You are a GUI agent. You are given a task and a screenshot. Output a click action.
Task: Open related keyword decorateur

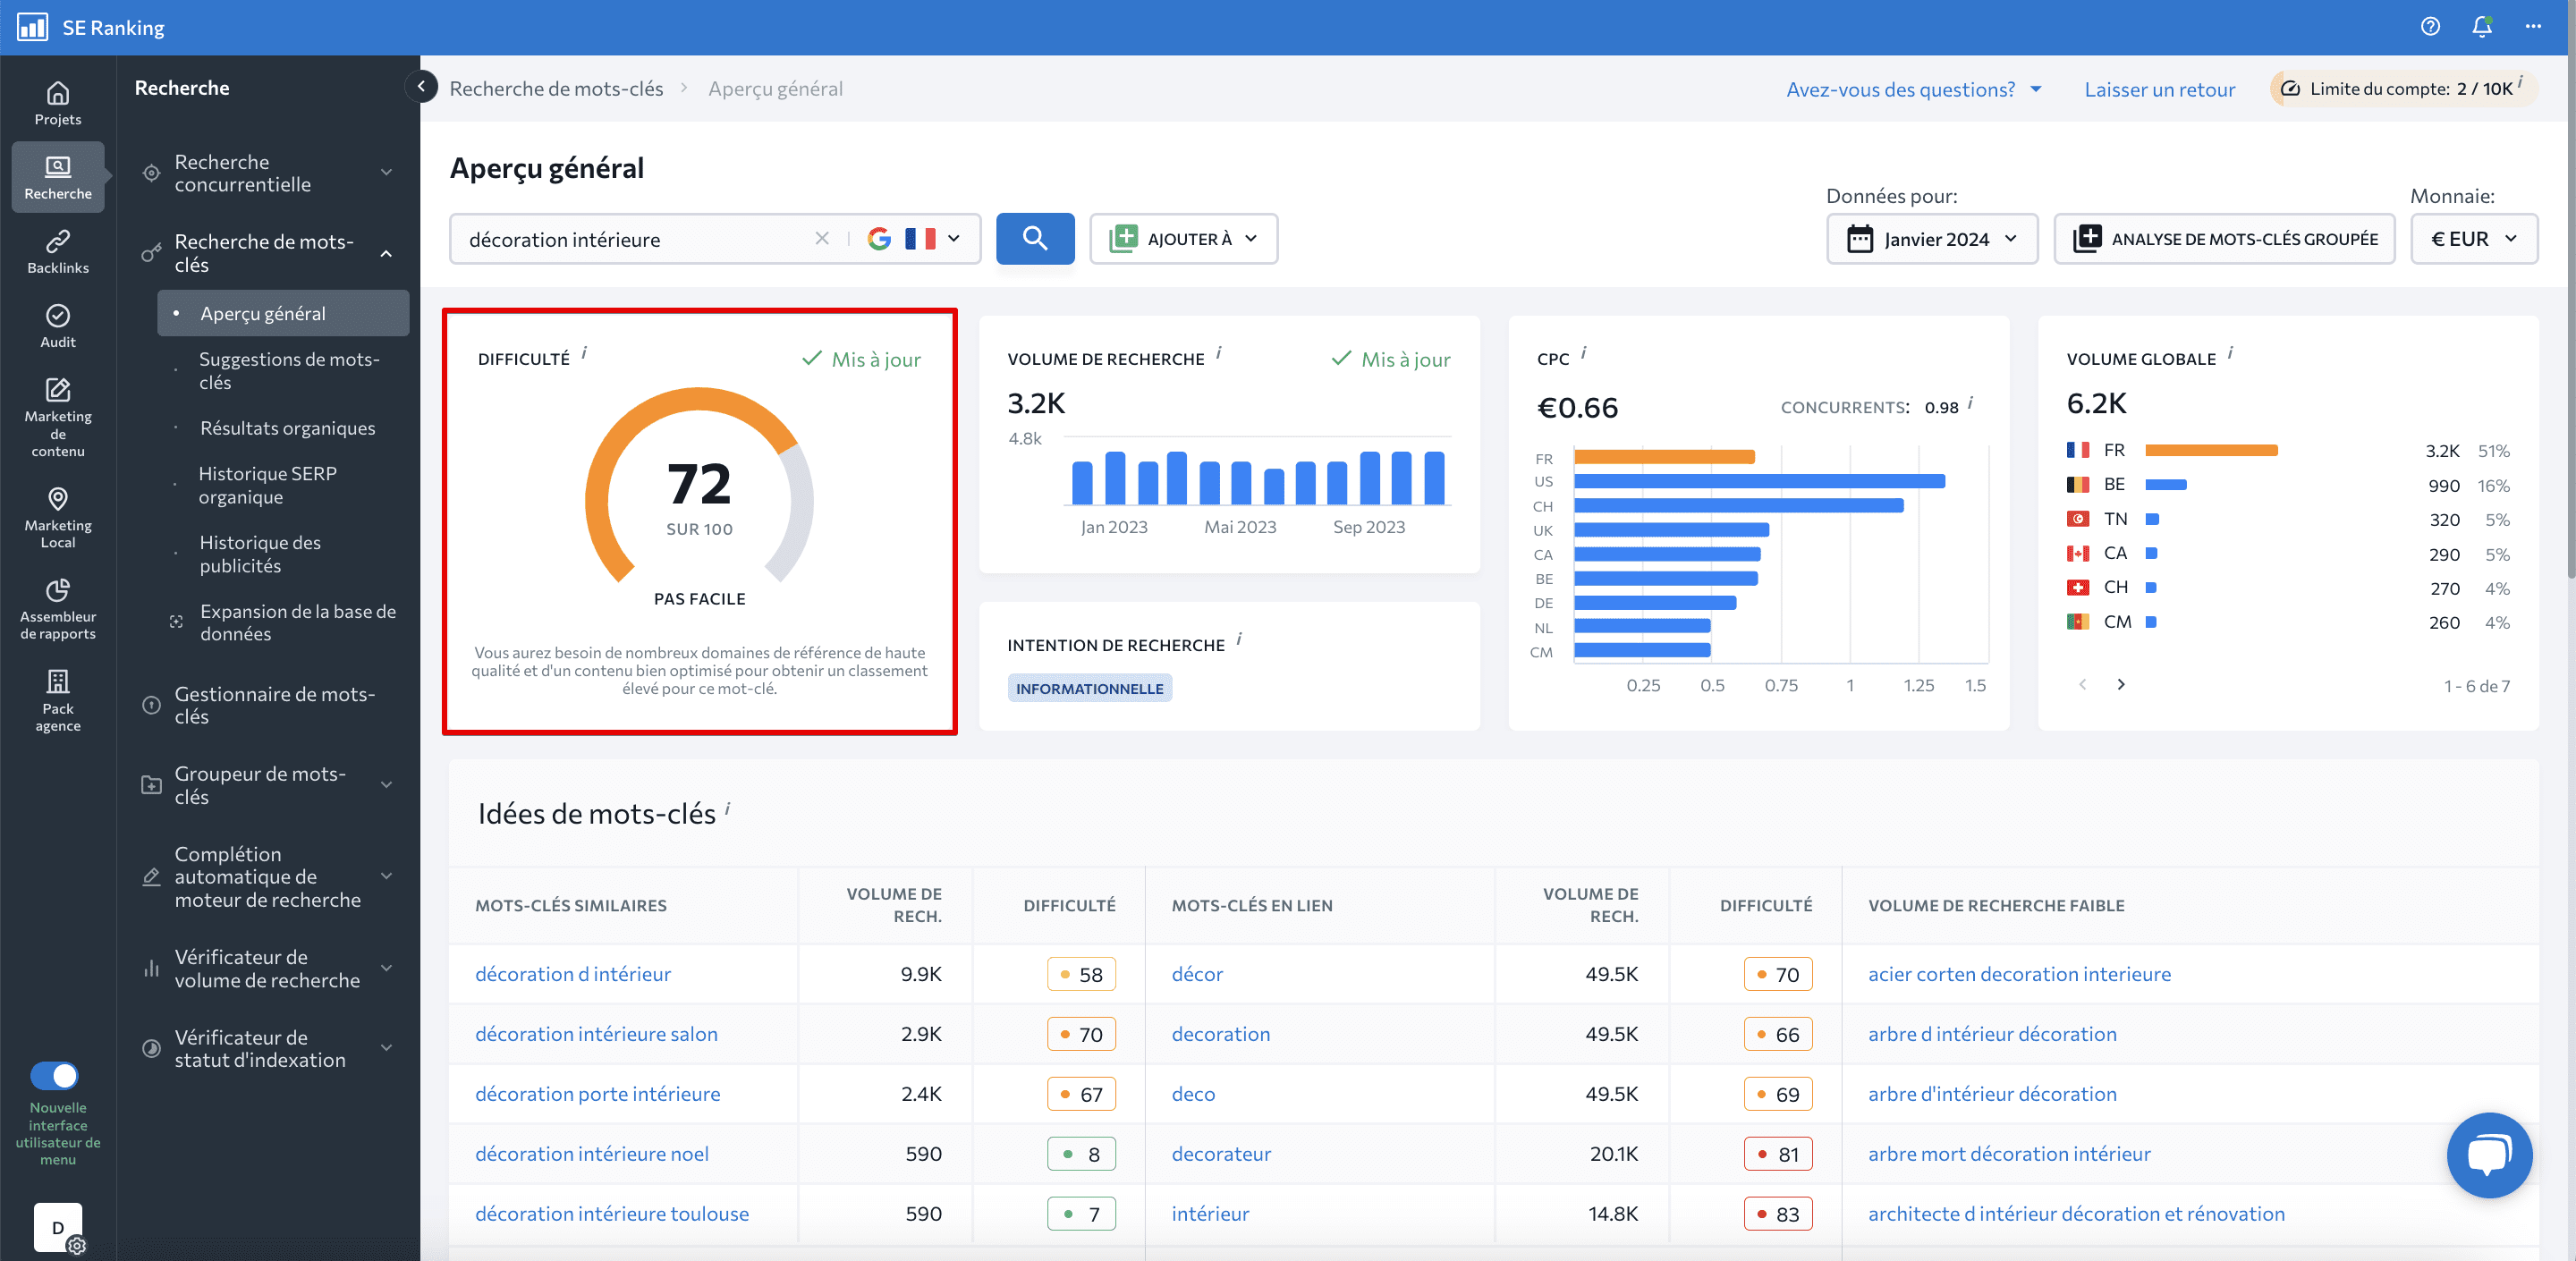coord(1221,1153)
